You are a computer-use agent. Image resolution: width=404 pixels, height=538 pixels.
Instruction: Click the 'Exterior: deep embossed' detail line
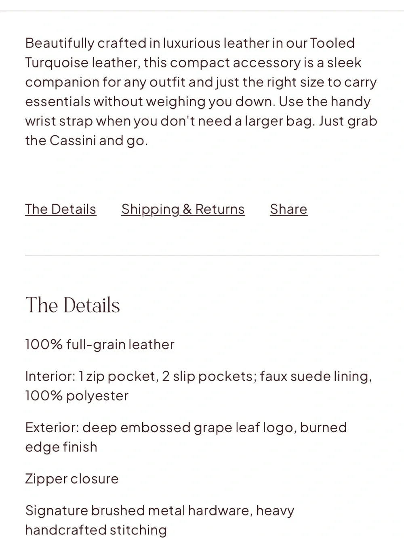pos(186,437)
